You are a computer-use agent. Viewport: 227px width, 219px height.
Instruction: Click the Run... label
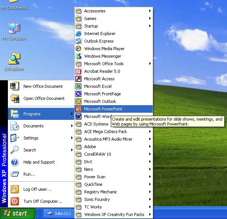pyautogui.click(x=29, y=174)
